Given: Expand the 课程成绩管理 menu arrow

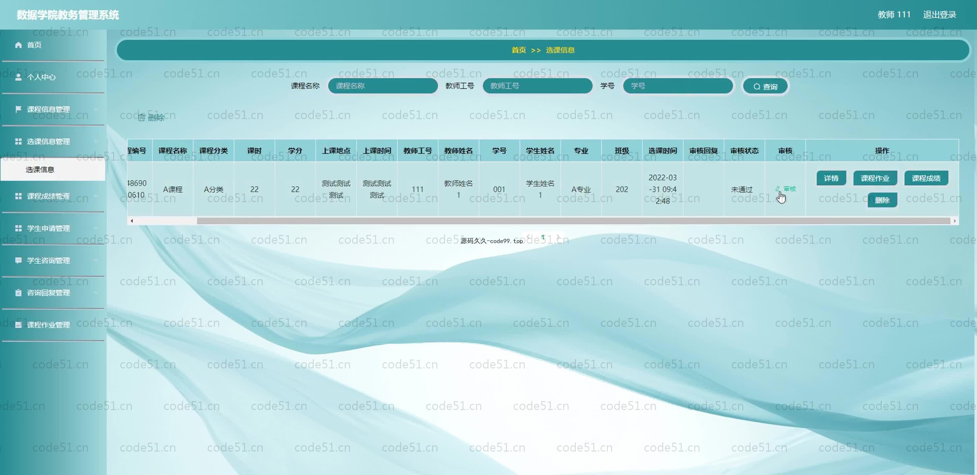Looking at the screenshot, I should click(96, 196).
